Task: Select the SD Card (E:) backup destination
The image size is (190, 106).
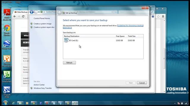Action: [103, 40]
